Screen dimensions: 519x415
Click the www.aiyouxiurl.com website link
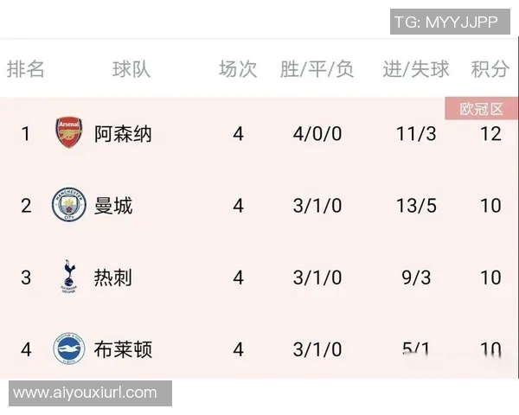pos(86,393)
